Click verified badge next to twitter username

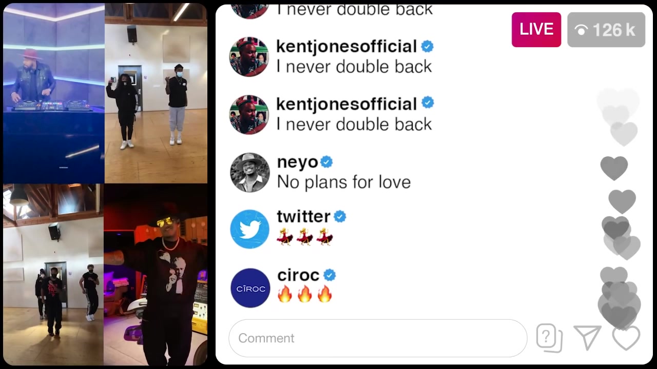click(340, 217)
